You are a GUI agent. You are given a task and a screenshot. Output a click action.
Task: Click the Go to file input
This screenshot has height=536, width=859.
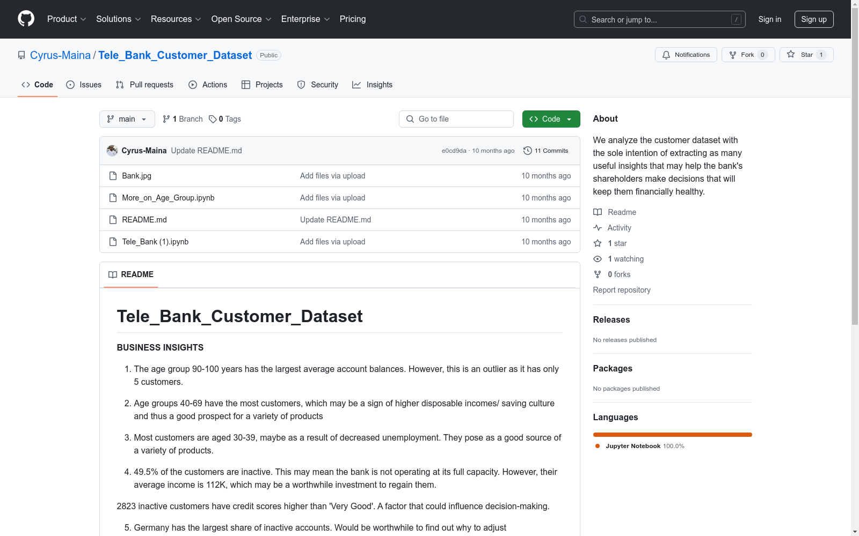pyautogui.click(x=456, y=119)
